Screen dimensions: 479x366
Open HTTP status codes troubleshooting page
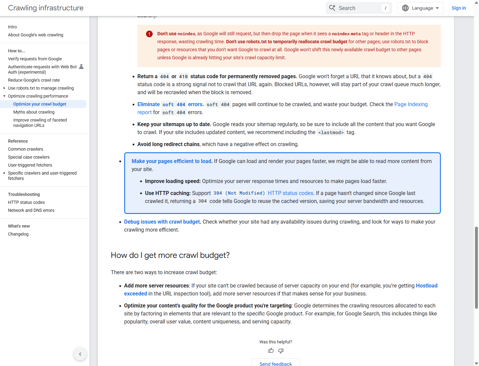point(26,202)
